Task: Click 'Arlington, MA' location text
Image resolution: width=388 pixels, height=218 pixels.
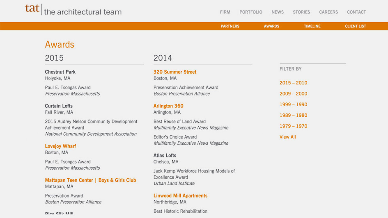Action: point(167,112)
